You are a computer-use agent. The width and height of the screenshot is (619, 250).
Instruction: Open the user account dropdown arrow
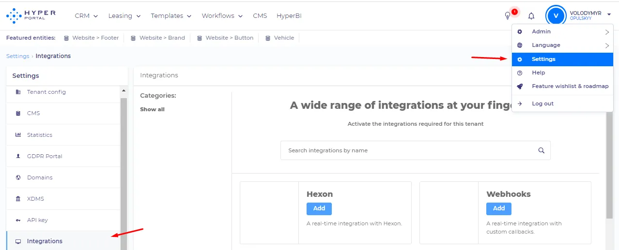pyautogui.click(x=609, y=15)
